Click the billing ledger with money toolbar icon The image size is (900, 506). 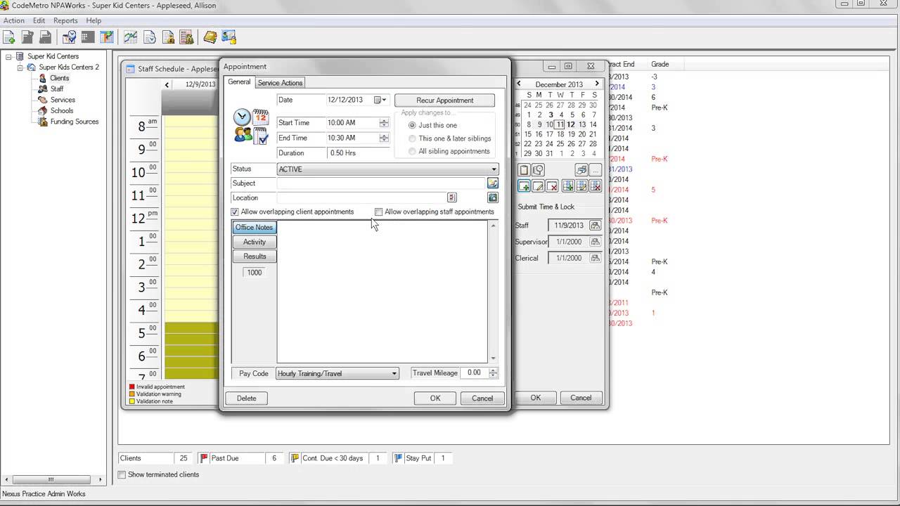coord(186,37)
